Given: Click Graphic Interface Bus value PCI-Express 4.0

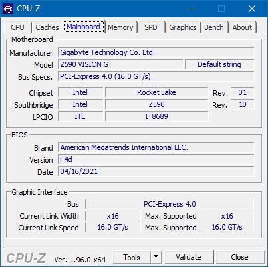Looking at the screenshot, I should pyautogui.click(x=170, y=204).
